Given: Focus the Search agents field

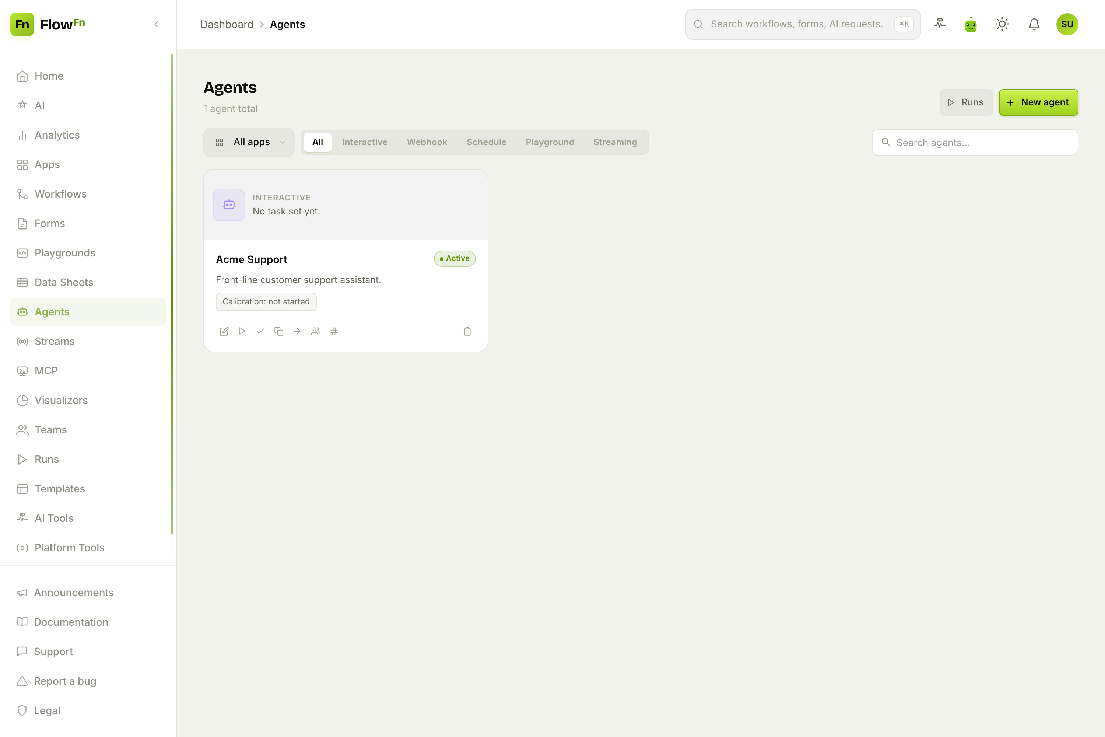Looking at the screenshot, I should pyautogui.click(x=975, y=142).
